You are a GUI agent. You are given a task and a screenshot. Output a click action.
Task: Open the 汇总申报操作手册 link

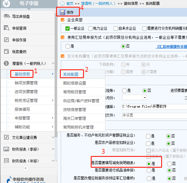tap(171, 47)
